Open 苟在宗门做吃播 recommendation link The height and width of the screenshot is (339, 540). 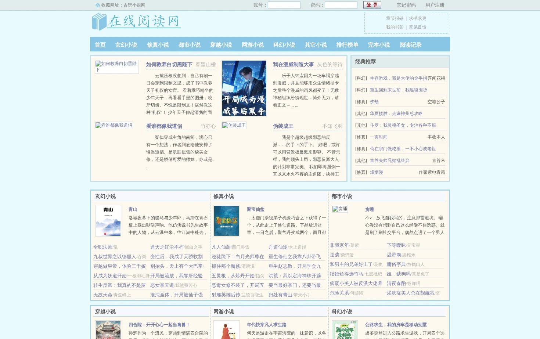[x=403, y=149]
